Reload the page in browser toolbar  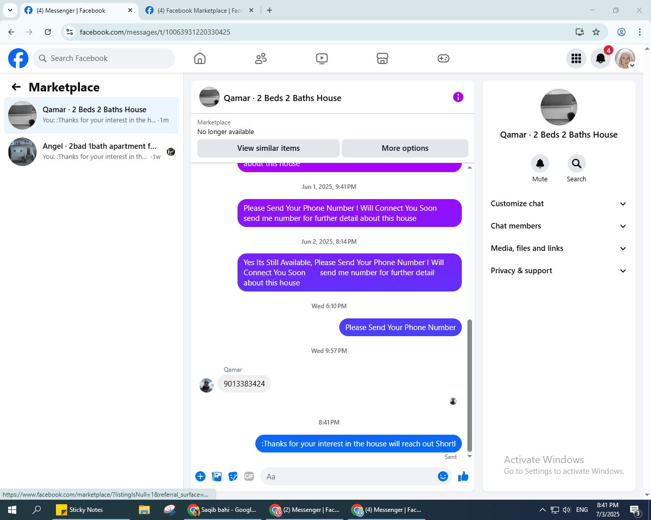tap(48, 32)
